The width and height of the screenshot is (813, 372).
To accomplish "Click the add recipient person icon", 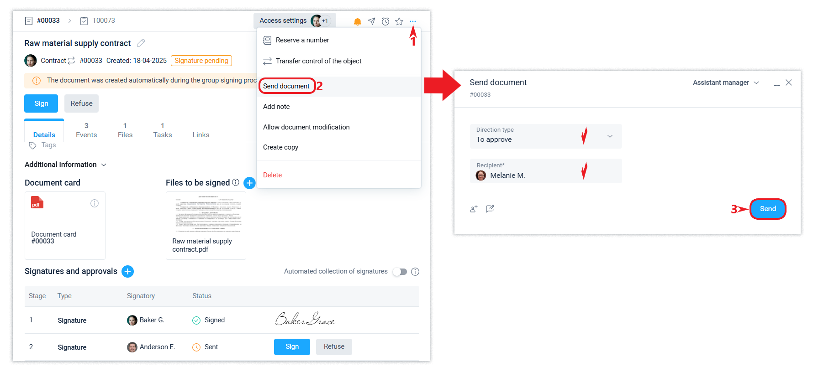I will click(x=474, y=209).
